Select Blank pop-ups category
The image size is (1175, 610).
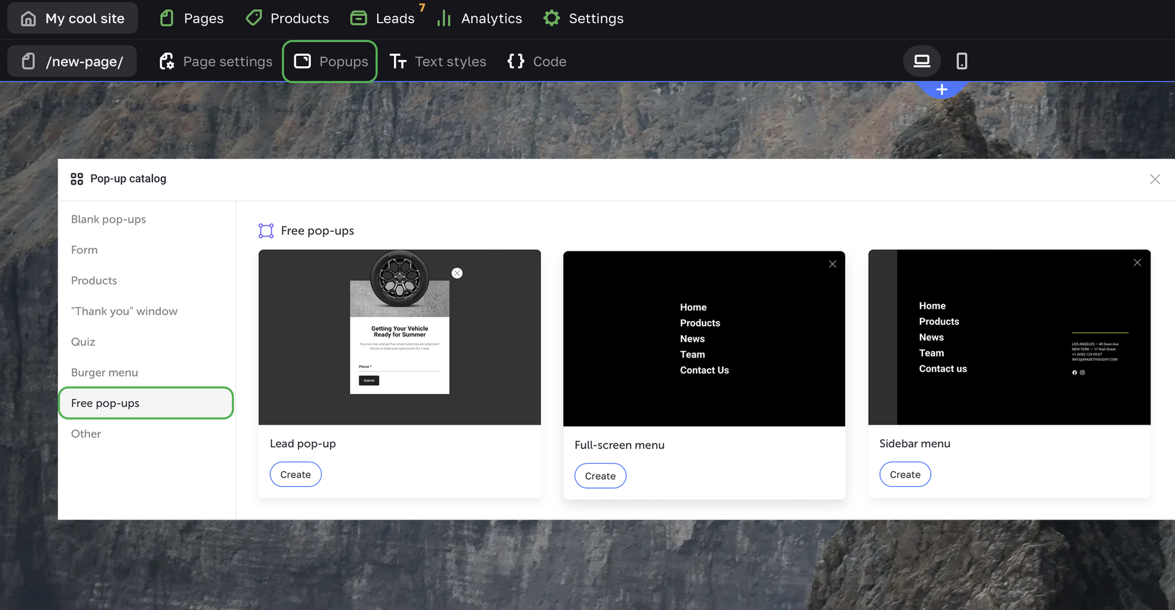108,219
